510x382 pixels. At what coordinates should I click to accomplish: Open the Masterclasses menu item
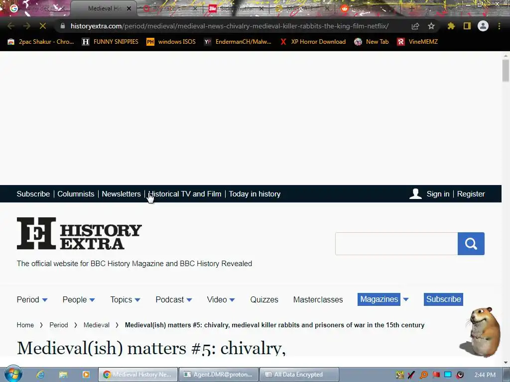click(x=318, y=299)
